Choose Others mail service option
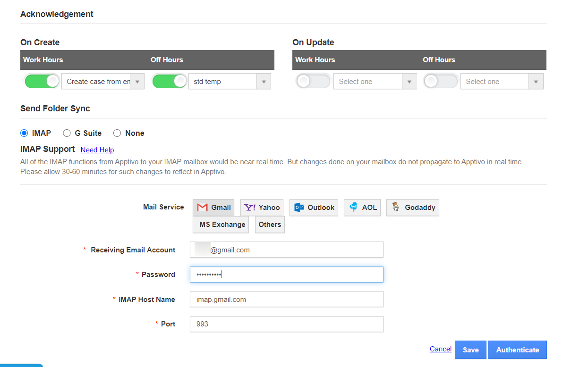Viewport: 571px width, 367px height. [270, 225]
